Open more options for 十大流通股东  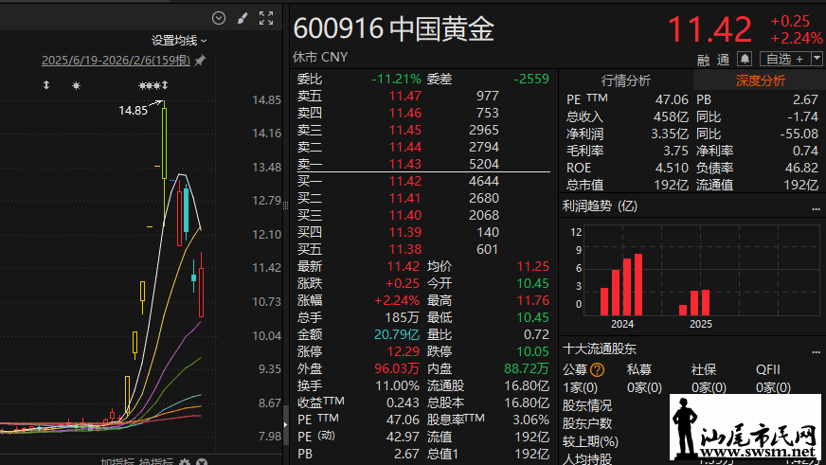click(x=814, y=349)
